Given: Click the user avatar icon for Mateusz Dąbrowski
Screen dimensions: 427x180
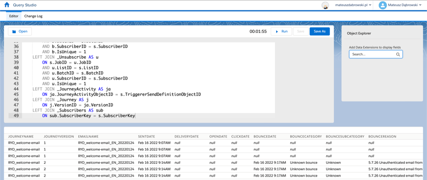Looking at the screenshot, I should click(x=383, y=5).
